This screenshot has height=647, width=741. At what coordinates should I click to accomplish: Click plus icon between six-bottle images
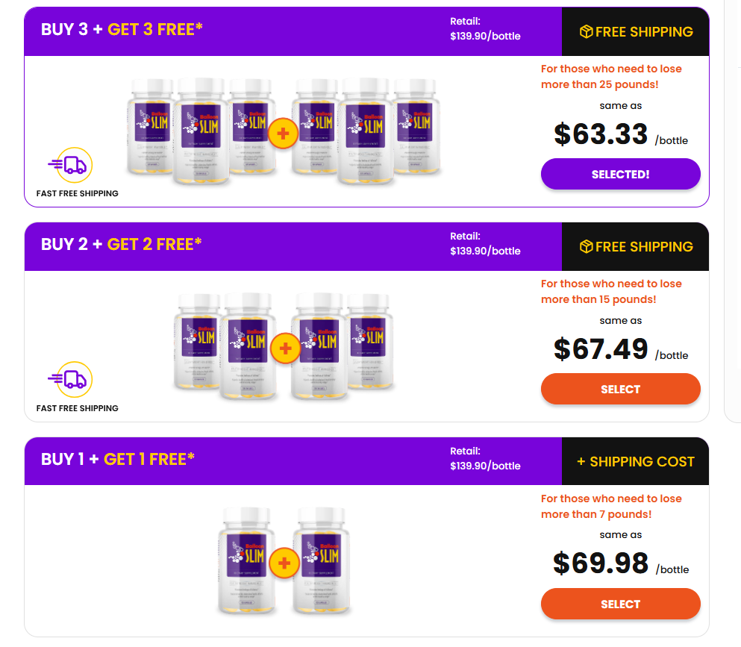tap(284, 134)
